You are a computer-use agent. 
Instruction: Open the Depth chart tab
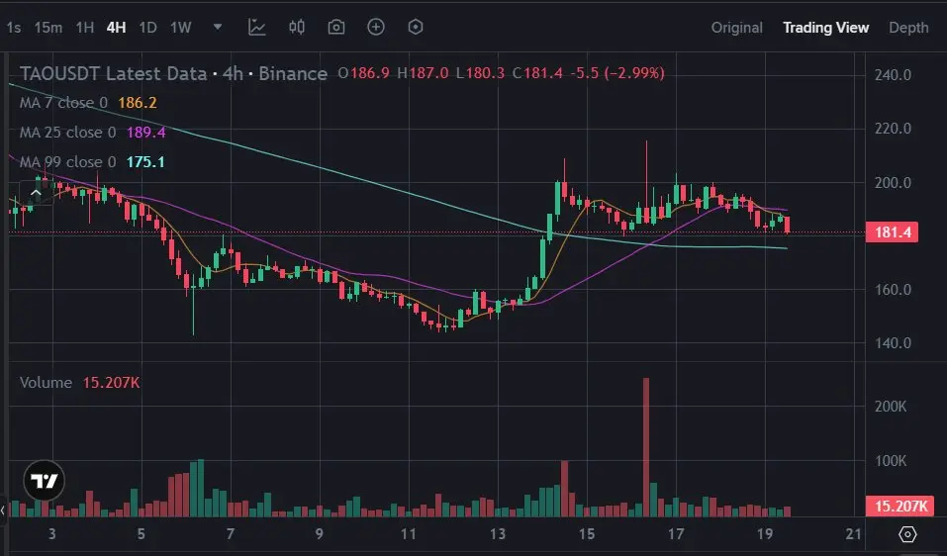(x=908, y=28)
